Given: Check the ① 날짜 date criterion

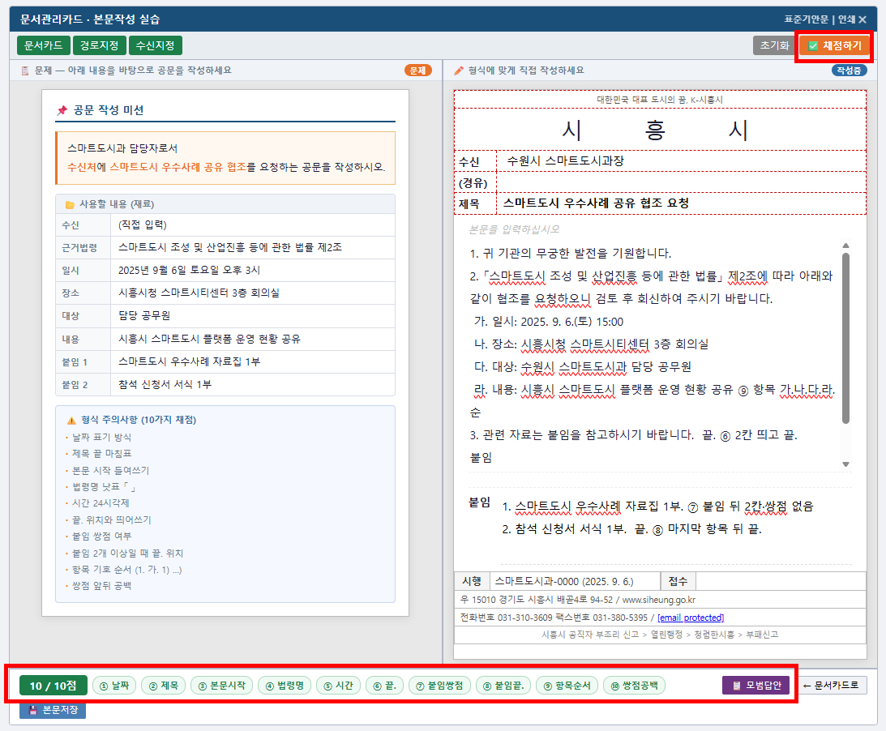Looking at the screenshot, I should 114,684.
